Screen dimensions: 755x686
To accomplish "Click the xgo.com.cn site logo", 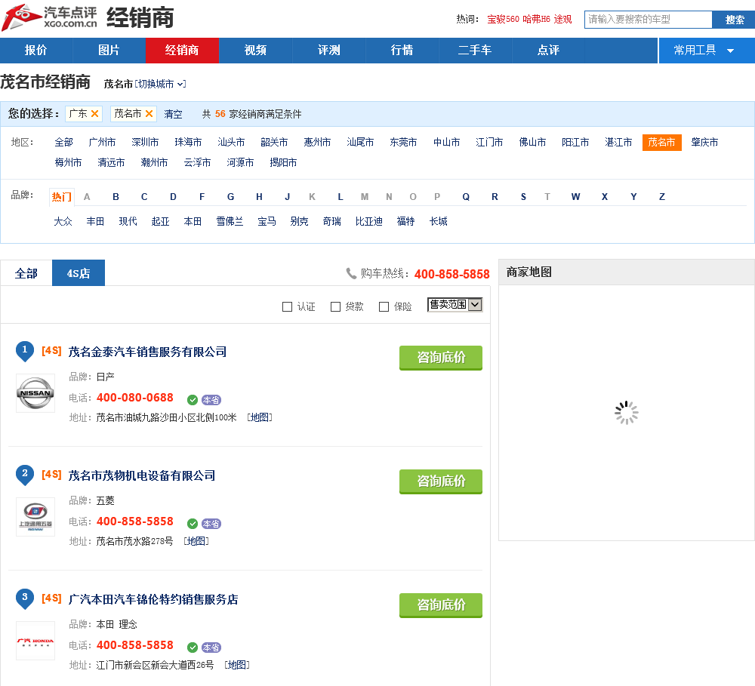I will pos(50,17).
